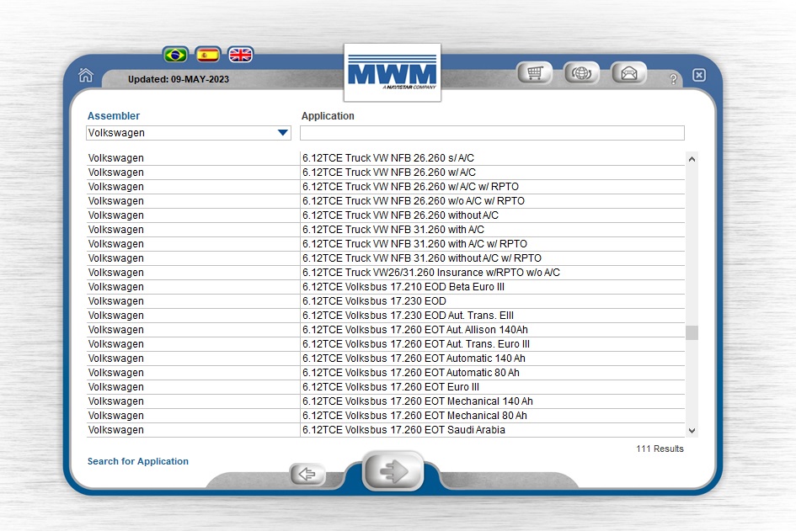Open the envelope contact button
The height and width of the screenshot is (531, 796).
(x=629, y=73)
